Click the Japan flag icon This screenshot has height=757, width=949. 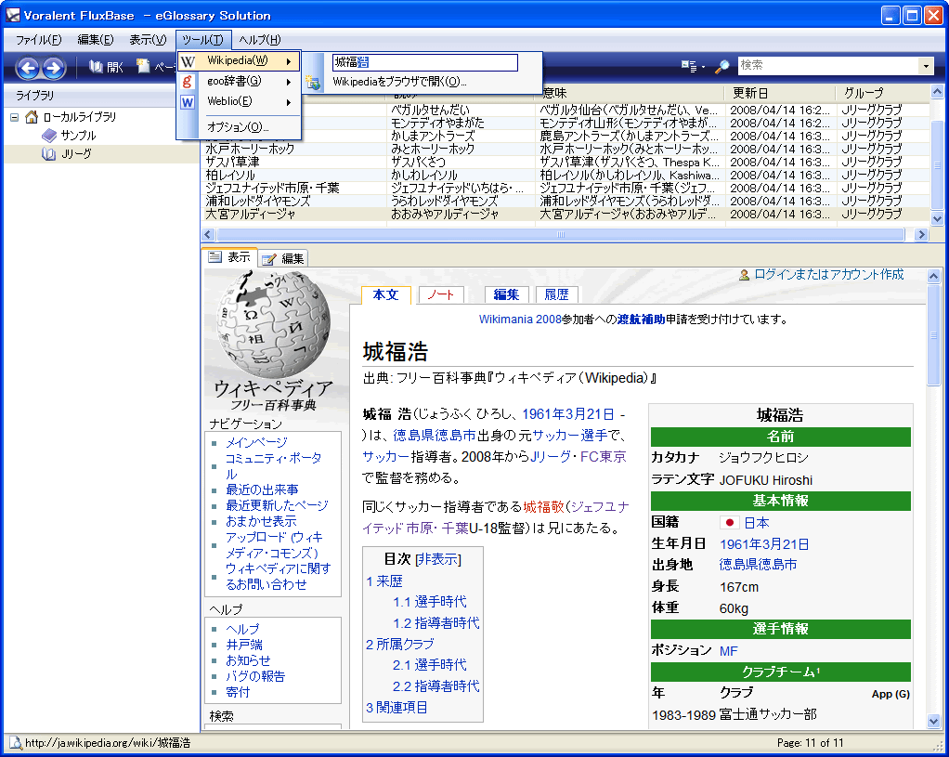(x=729, y=523)
